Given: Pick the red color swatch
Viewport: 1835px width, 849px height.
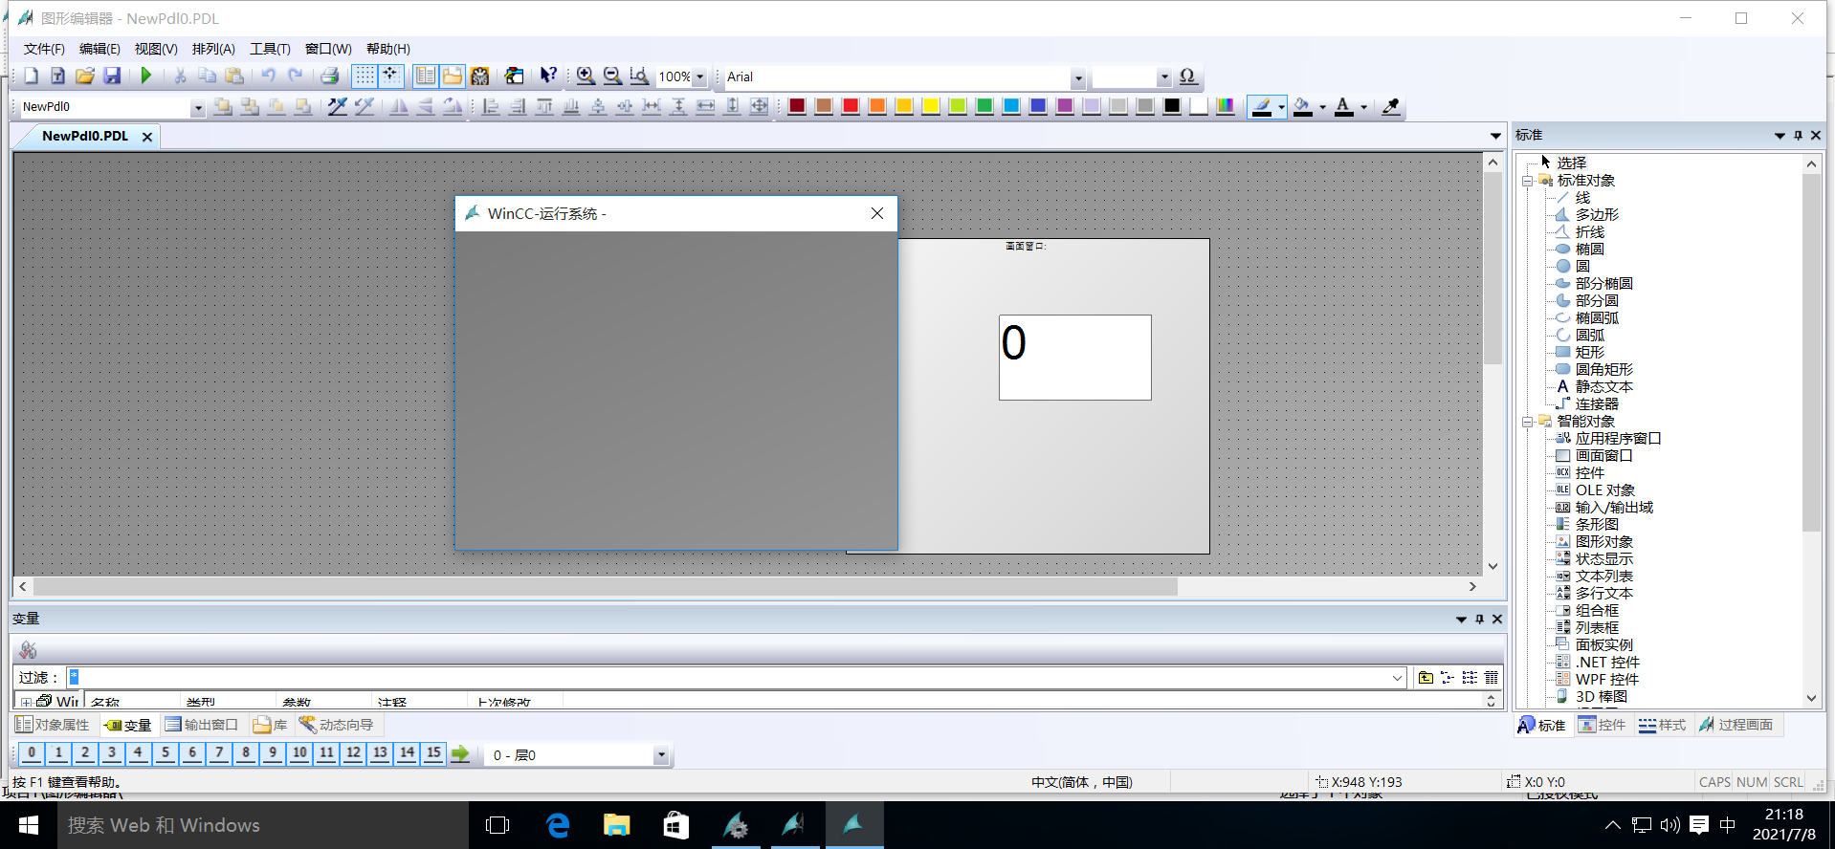Looking at the screenshot, I should [851, 106].
